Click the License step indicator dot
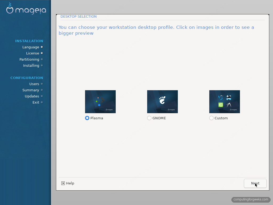 pos(42,53)
